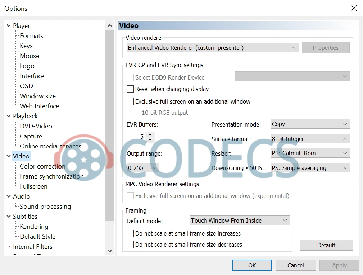Screen dimensions: 363x275
Task: Open the Video renderer dropdown
Action: (212, 48)
